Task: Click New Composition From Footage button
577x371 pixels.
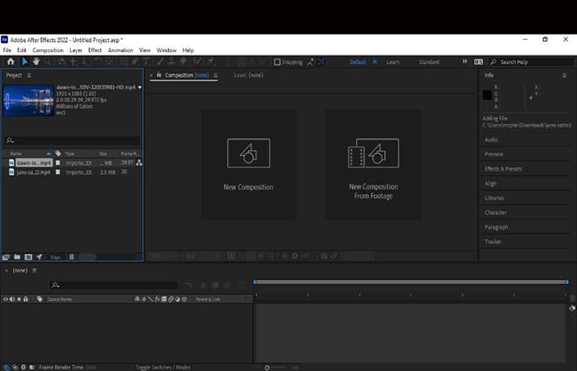Action: click(373, 165)
